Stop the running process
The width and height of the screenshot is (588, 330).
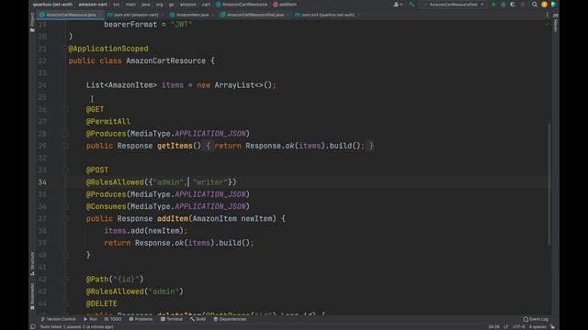coord(523,5)
